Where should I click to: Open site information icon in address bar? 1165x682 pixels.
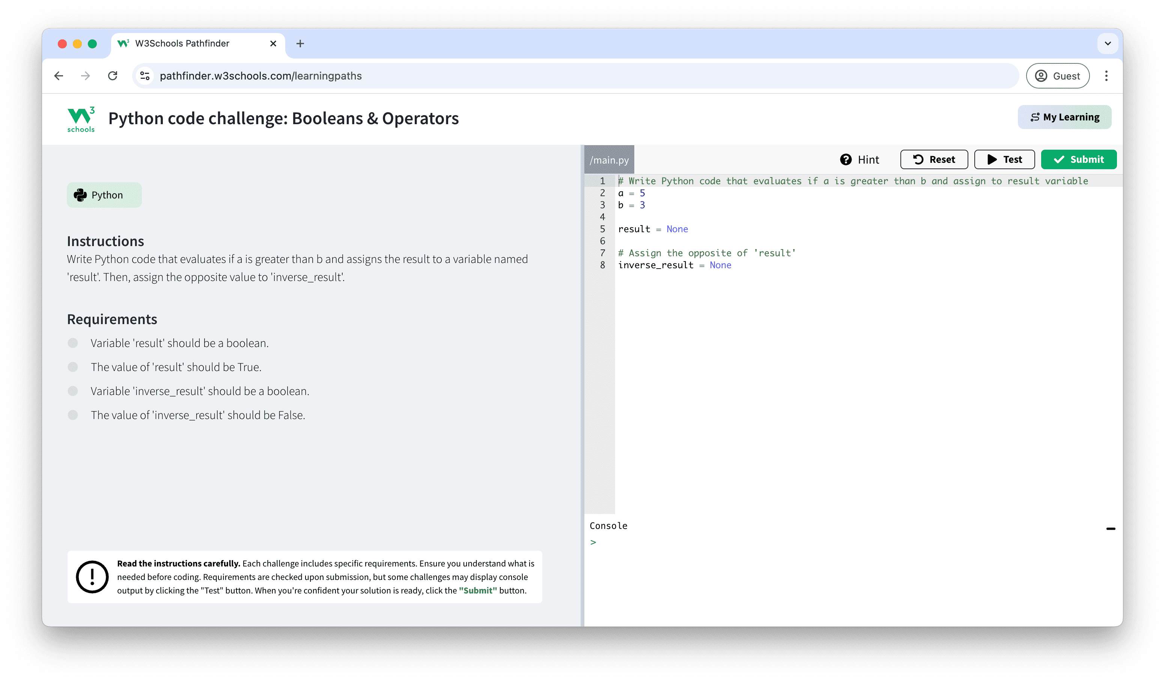tap(145, 76)
